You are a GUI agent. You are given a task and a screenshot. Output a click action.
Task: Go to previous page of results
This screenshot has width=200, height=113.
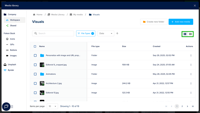tap(172, 106)
